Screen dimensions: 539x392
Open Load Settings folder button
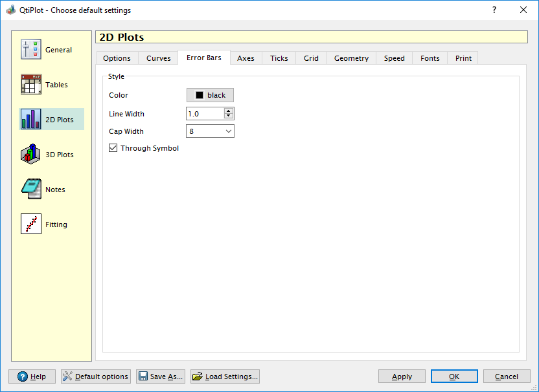(225, 376)
